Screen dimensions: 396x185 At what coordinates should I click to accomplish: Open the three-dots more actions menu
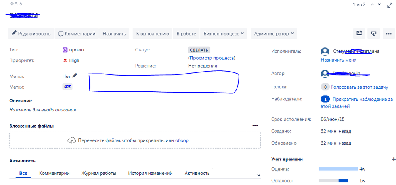click(388, 34)
